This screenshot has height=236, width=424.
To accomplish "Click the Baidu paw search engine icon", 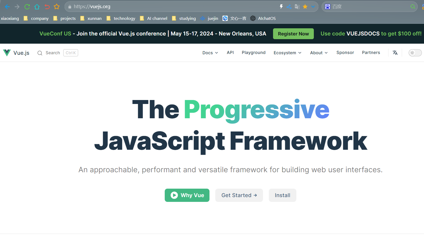I will coord(328,7).
